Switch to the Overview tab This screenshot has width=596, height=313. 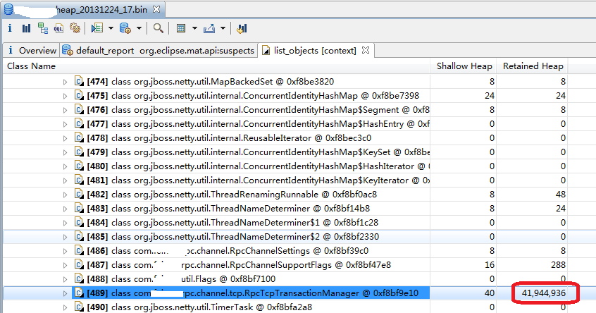32,51
